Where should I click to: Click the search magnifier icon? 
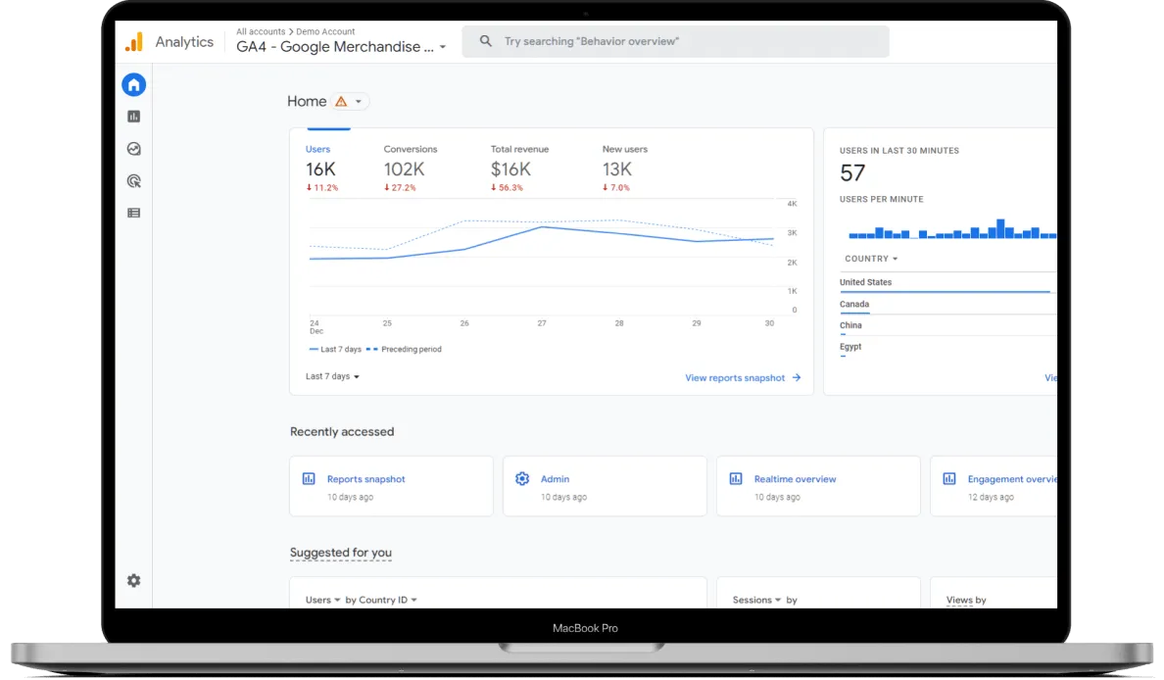point(486,41)
